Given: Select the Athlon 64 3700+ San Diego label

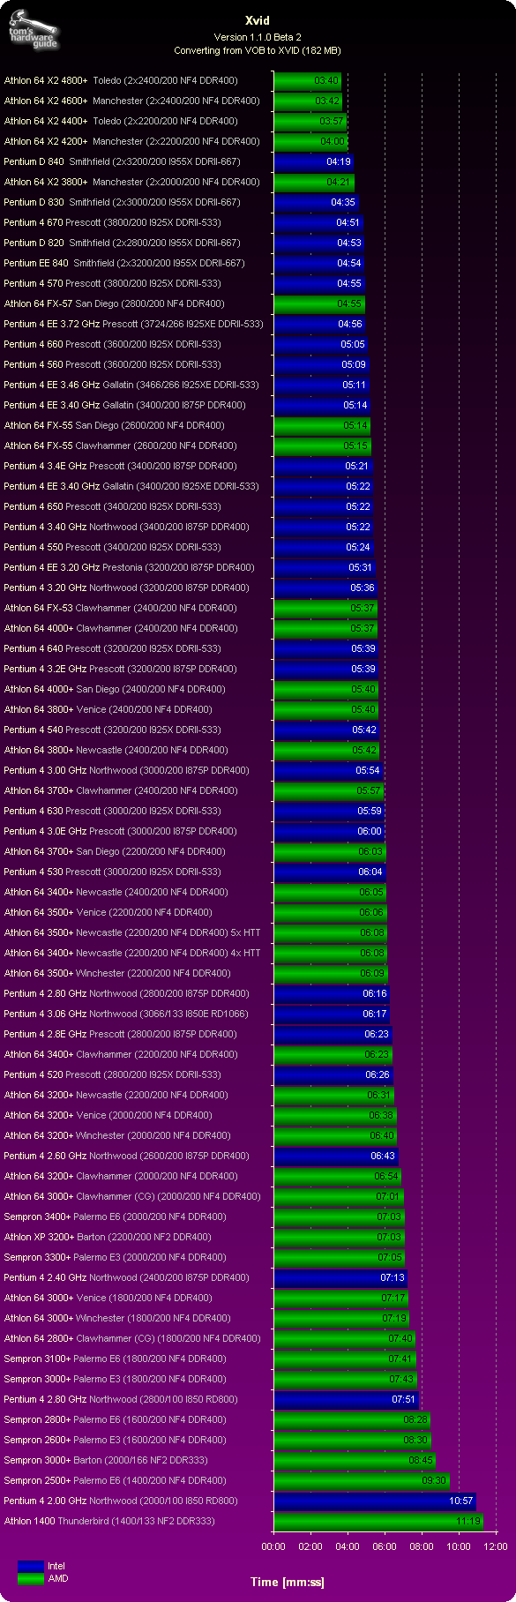Looking at the screenshot, I should pos(115,851).
